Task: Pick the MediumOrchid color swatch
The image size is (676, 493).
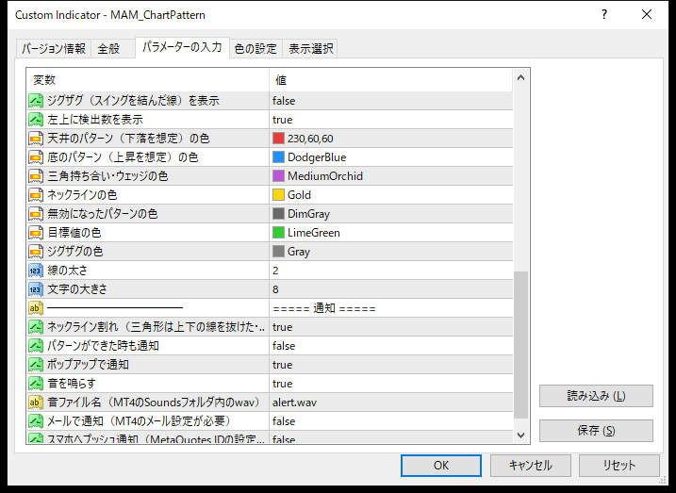Action: (278, 176)
